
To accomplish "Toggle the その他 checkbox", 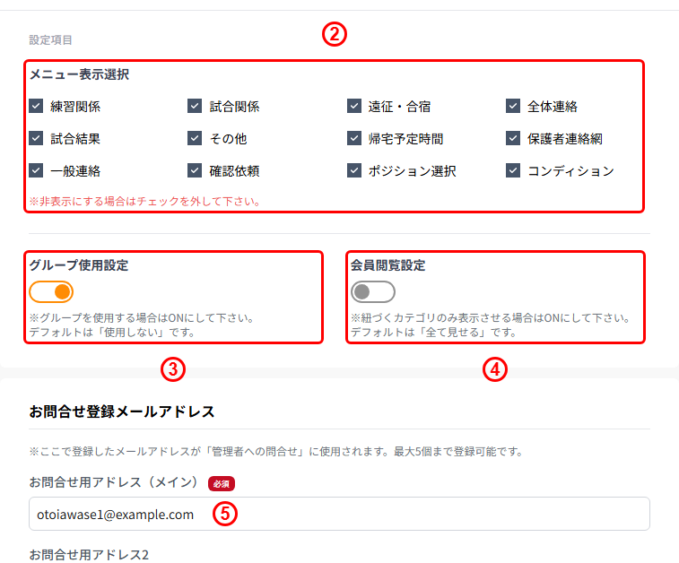I will pyautogui.click(x=195, y=138).
